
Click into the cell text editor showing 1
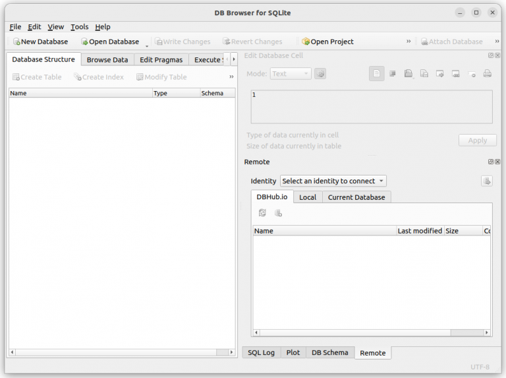[x=372, y=107]
